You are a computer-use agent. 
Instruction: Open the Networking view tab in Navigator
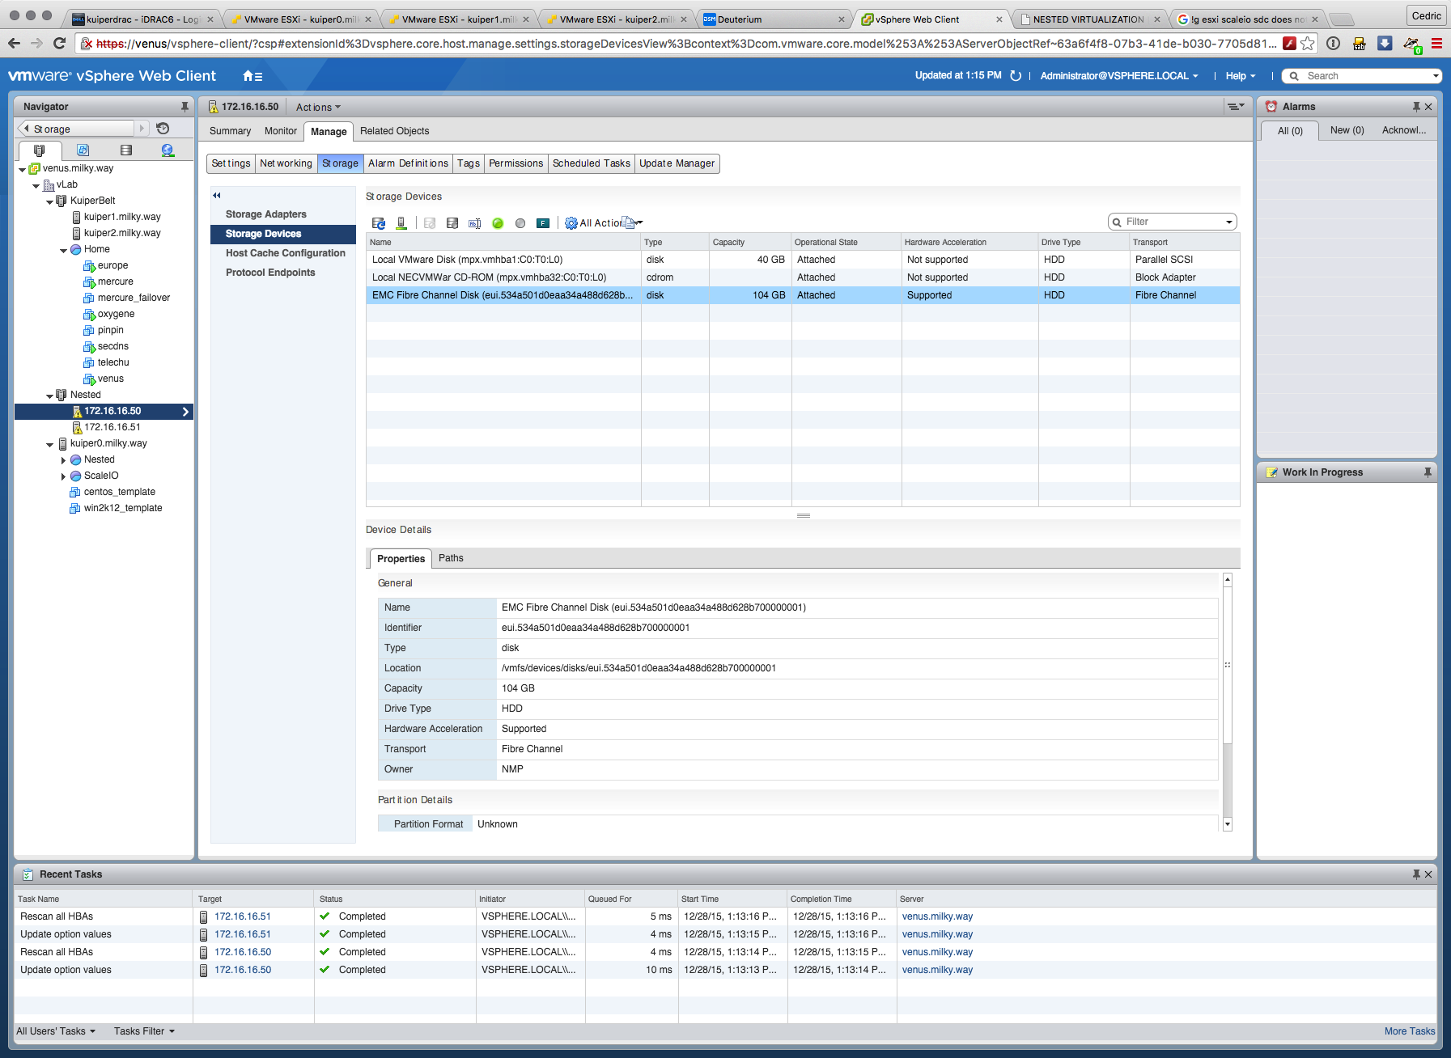[x=168, y=150]
